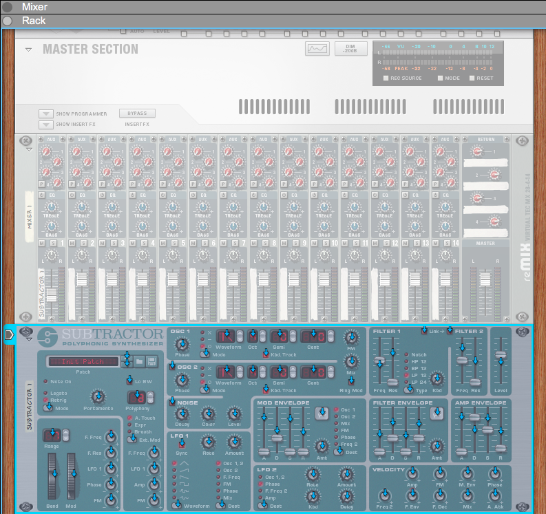This screenshot has width=546, height=514.
Task: Click OSC 1 Waveform spin arrows
Action: click(x=240, y=336)
